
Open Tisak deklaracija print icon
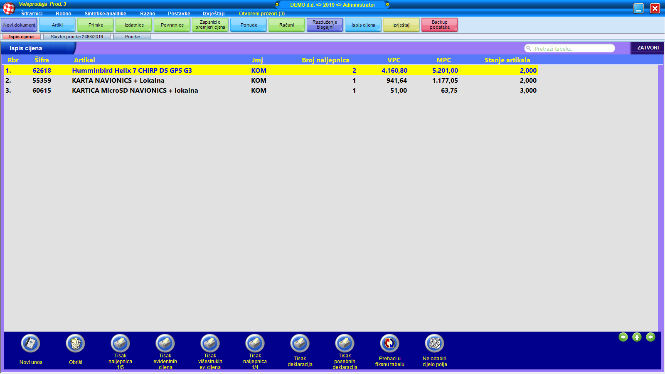point(300,344)
